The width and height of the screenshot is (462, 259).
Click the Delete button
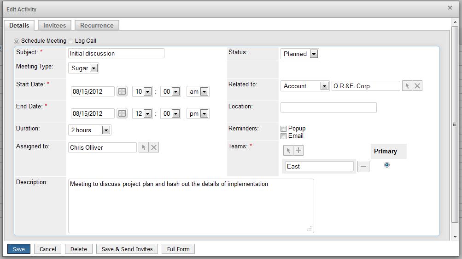(x=79, y=249)
